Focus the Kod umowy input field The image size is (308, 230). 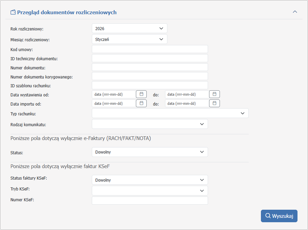(x=150, y=49)
